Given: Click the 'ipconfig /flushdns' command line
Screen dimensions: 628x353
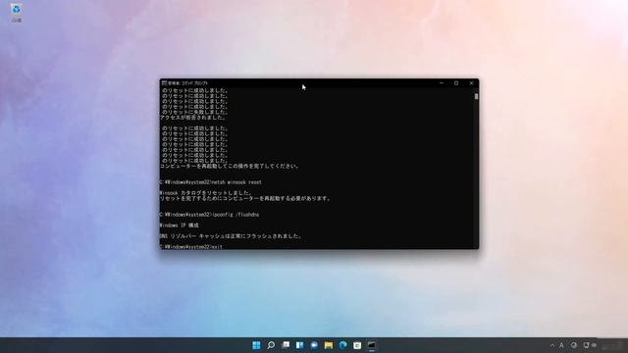Looking at the screenshot, I should [209, 215].
